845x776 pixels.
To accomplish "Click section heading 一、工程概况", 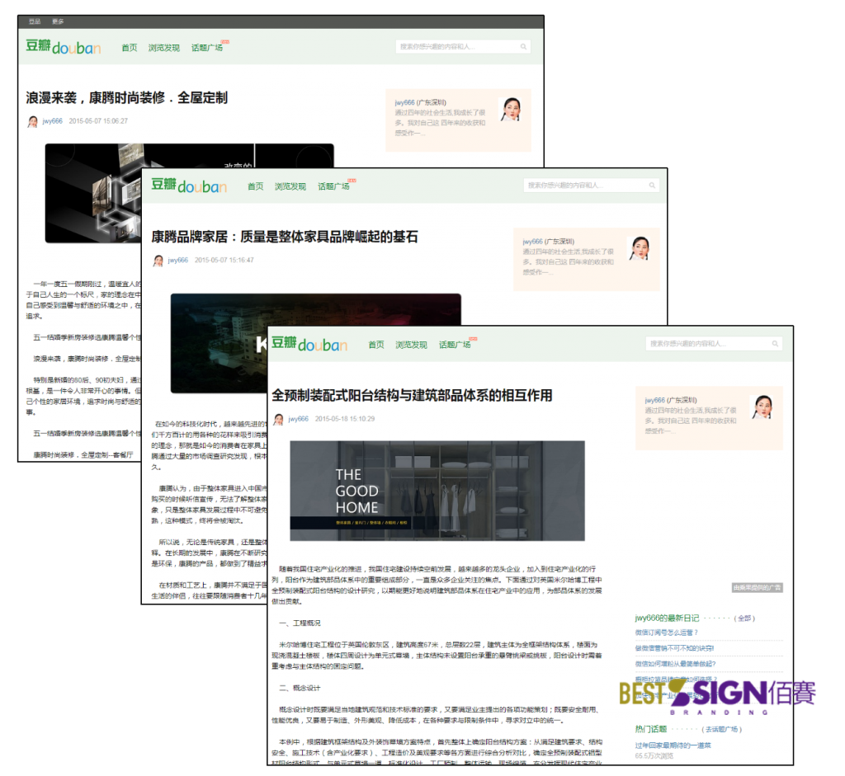I will (x=300, y=623).
